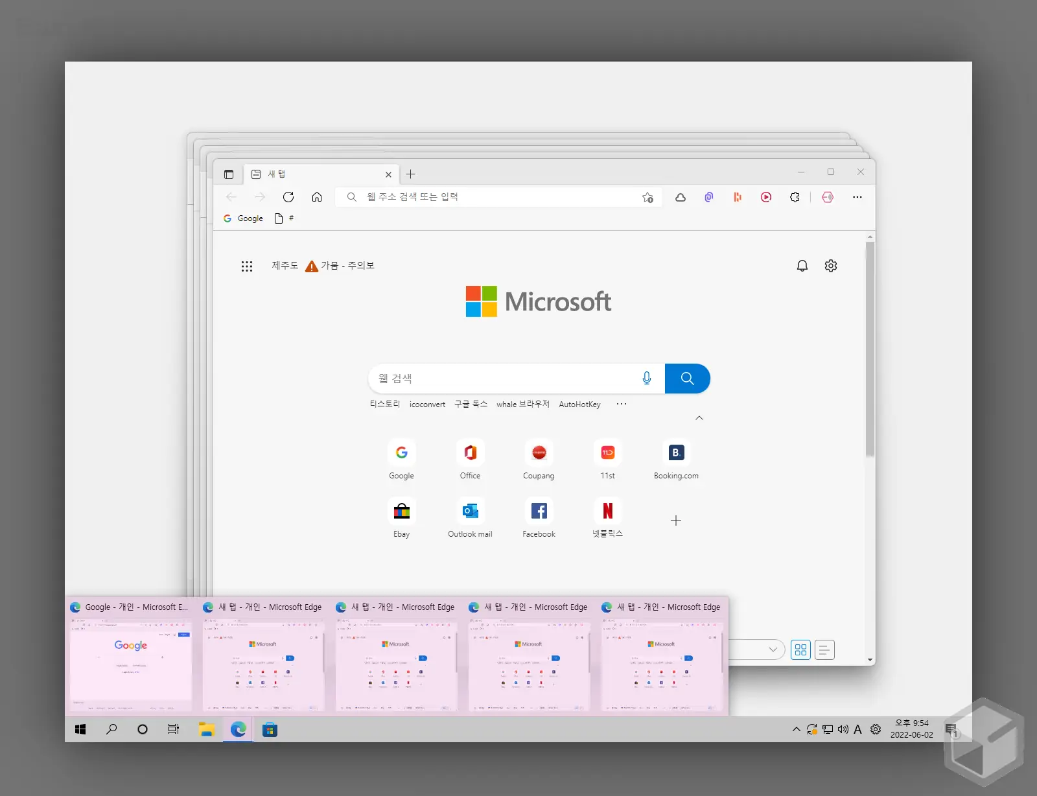Open the 티스토리 quick search link
1037x796 pixels.
385,404
